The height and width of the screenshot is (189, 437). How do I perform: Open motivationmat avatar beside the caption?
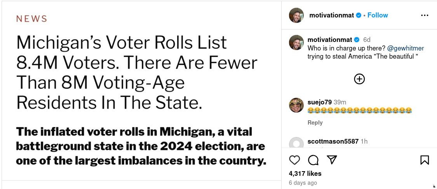click(x=296, y=42)
